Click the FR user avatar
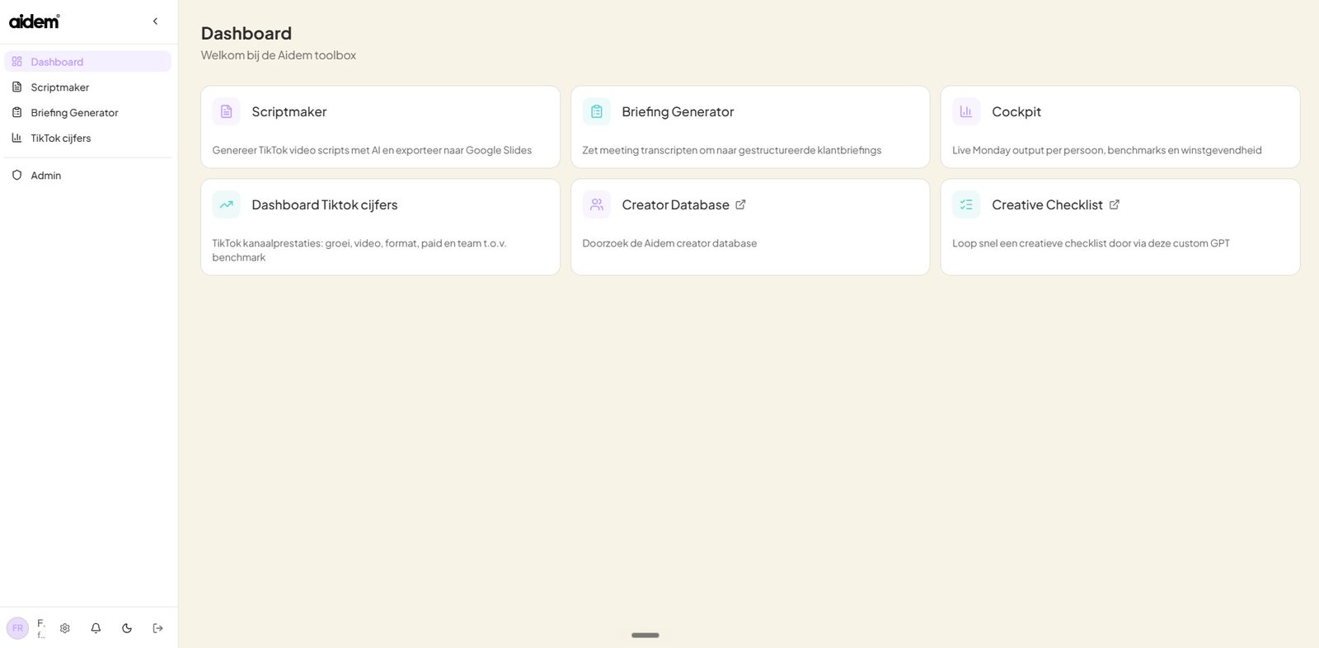The width and height of the screenshot is (1319, 648). coord(17,628)
